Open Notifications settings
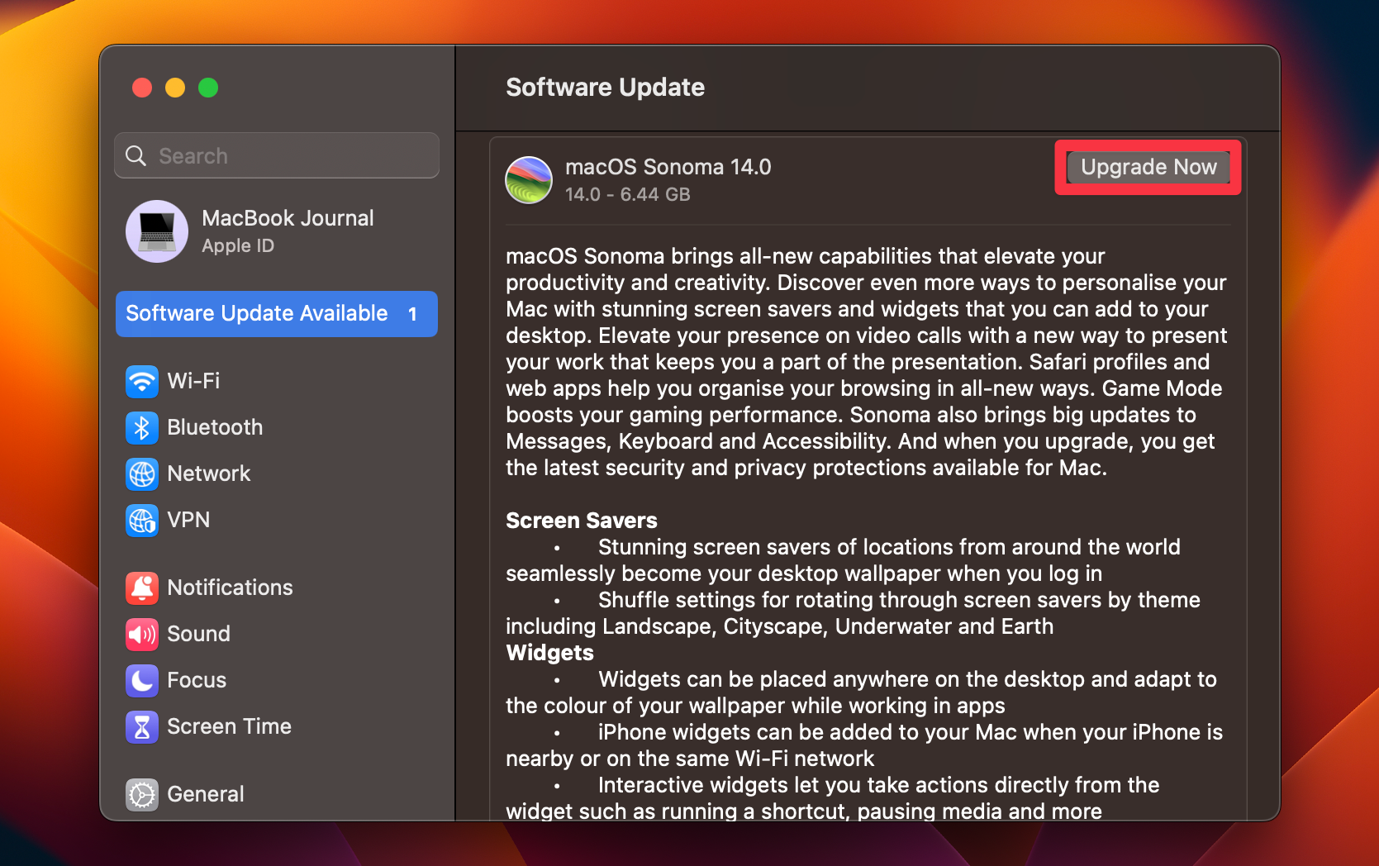 click(142, 588)
